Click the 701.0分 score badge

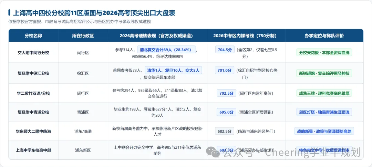225,70
